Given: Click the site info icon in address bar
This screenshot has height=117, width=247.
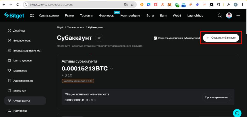Looking at the screenshot, I should 26,5.
